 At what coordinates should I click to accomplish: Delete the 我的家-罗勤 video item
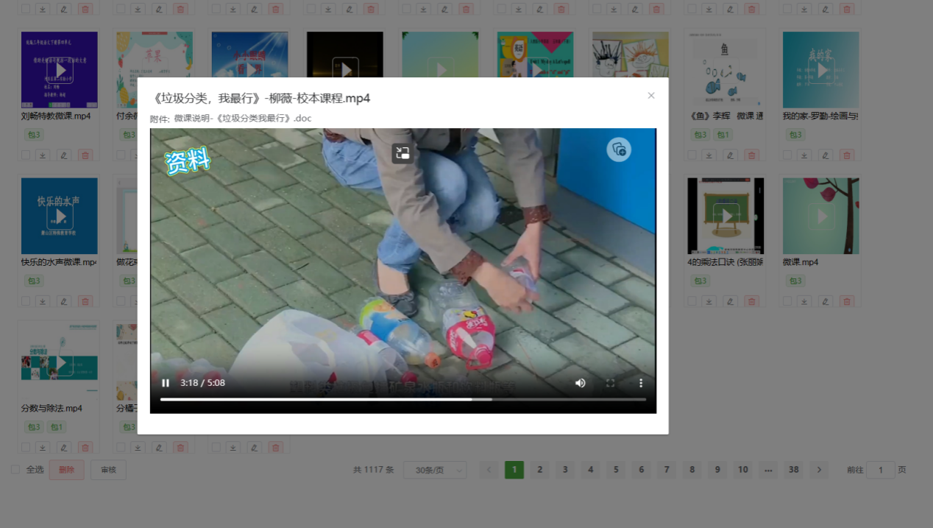coord(847,155)
